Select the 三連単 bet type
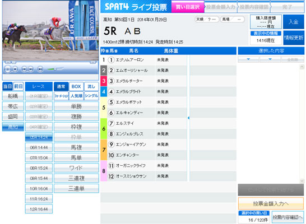This screenshot has width=306, height=224. [x=76, y=189]
